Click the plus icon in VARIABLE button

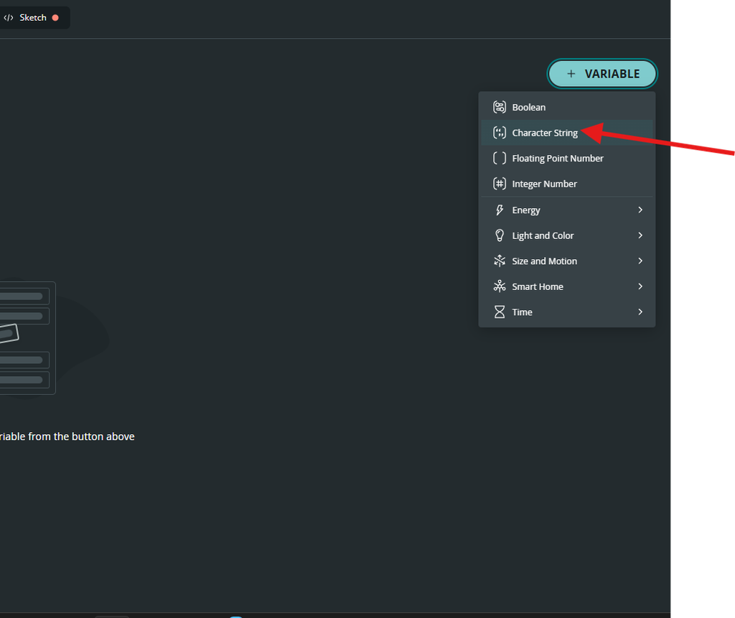point(571,74)
